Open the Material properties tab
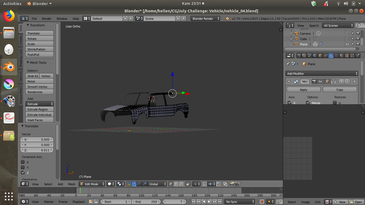This screenshot has width=365, height=205. 341,56
